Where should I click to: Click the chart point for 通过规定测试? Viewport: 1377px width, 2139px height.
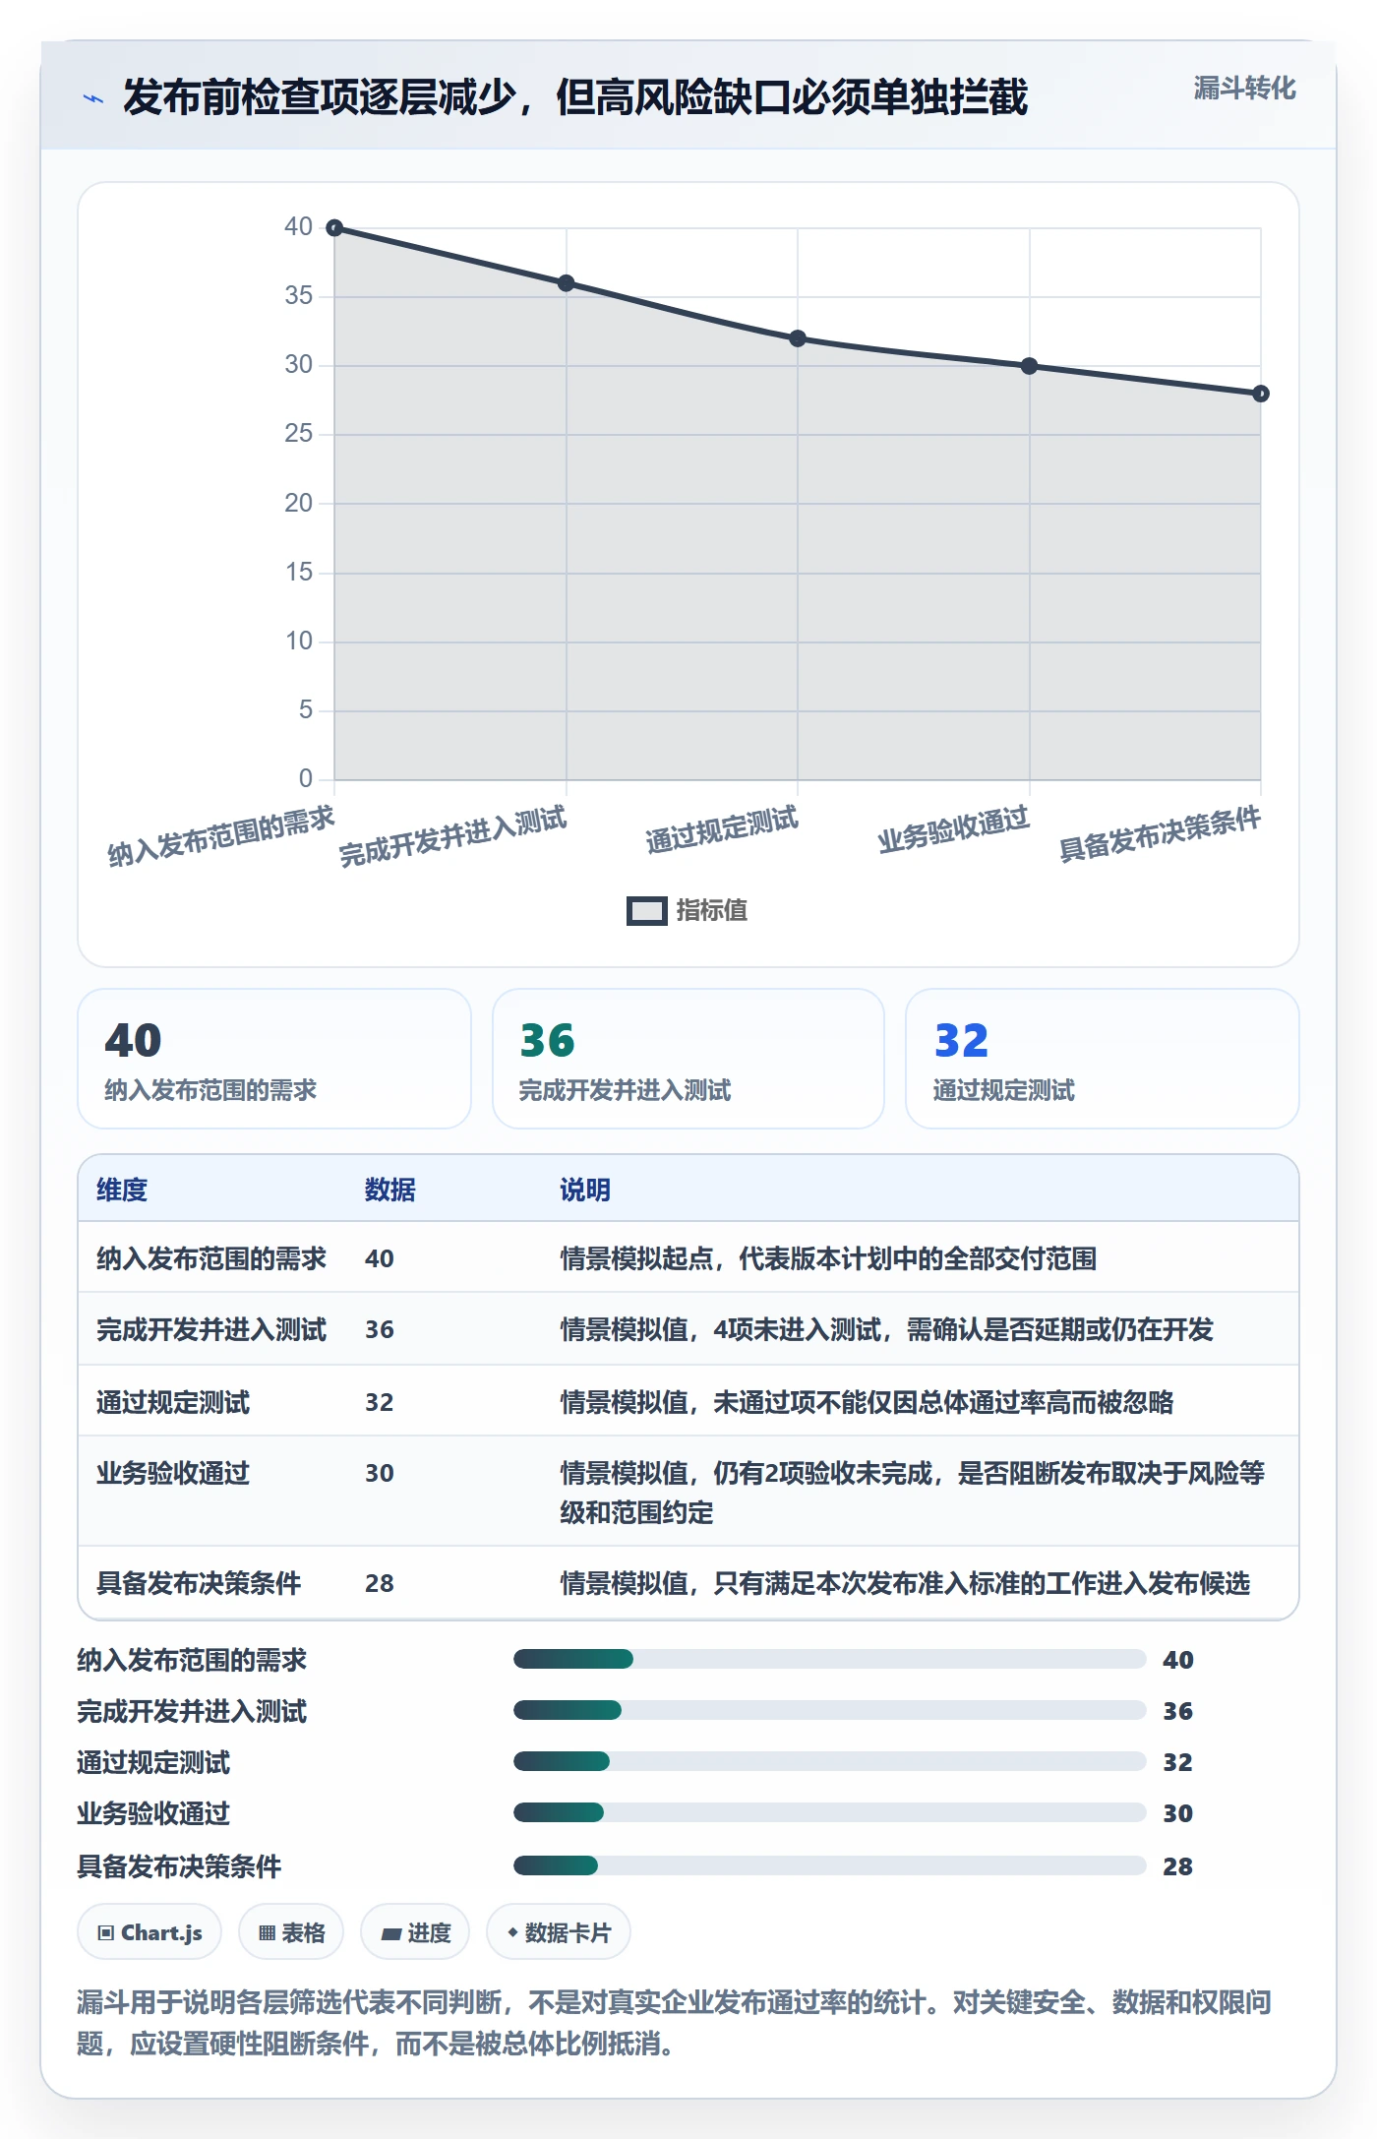(798, 338)
